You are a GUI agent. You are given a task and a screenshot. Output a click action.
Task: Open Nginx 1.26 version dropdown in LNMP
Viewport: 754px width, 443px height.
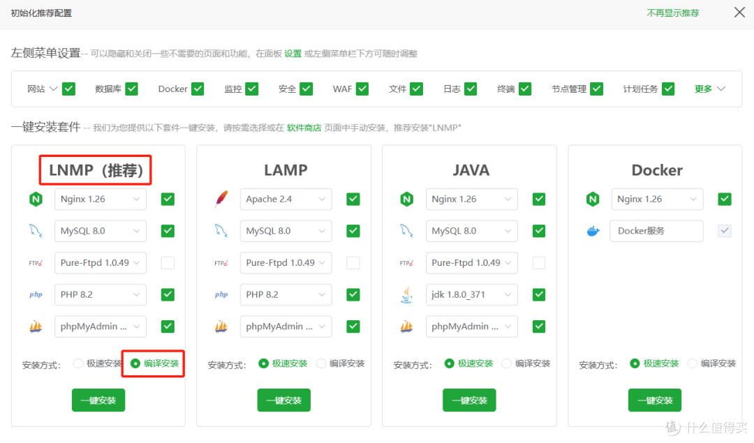pos(100,199)
